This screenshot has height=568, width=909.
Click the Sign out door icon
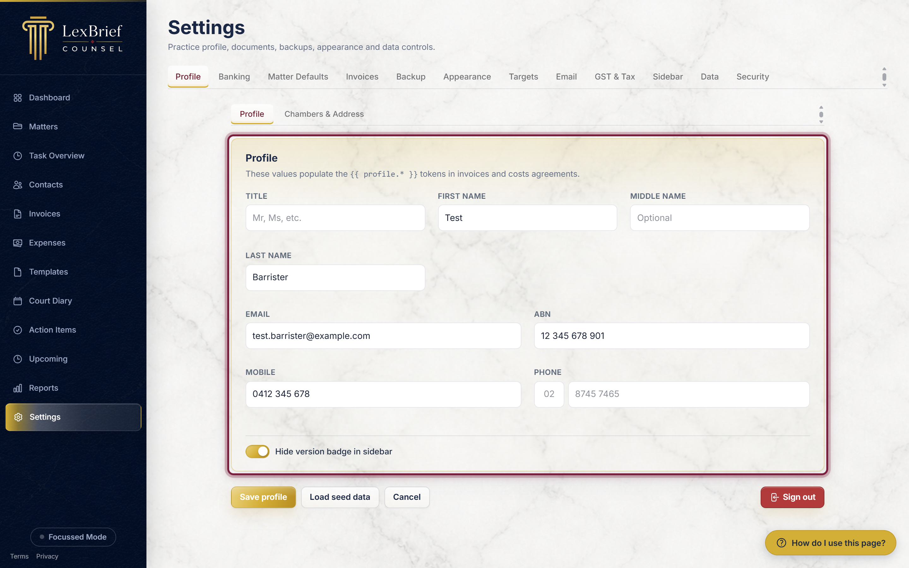tap(775, 497)
